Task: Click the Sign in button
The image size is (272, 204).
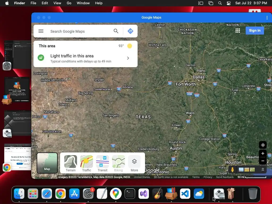Action: [255, 31]
